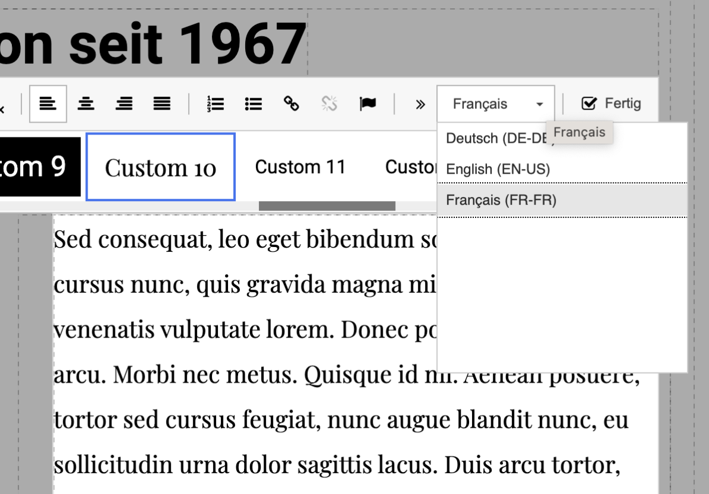Click the unlink broken chain icon
The image size is (709, 494).
tap(329, 104)
